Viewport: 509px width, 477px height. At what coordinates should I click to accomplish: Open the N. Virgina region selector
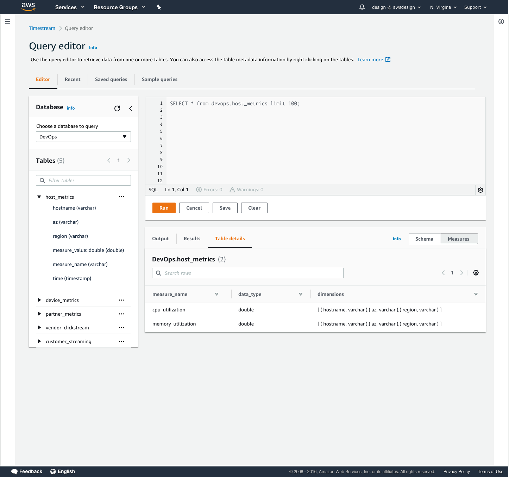tap(443, 7)
